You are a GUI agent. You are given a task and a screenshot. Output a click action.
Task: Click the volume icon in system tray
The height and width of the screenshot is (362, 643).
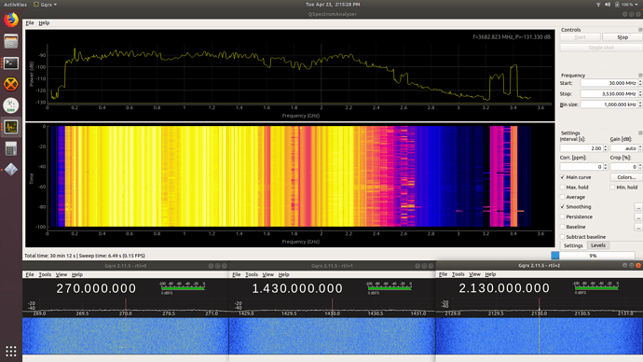(608, 5)
